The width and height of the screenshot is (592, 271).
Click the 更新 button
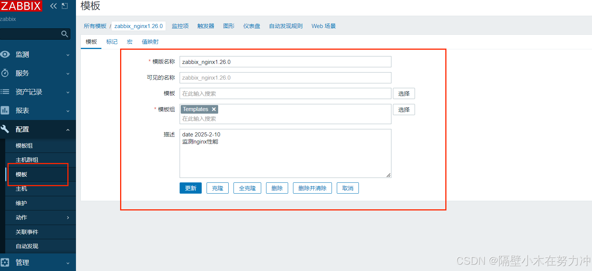(x=190, y=188)
